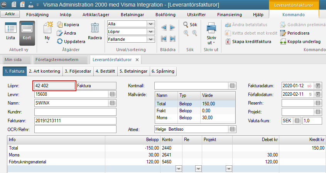This screenshot has height=173, width=326.
Task: Go to previous record arrow
Action: pyautogui.click(x=164, y=27)
